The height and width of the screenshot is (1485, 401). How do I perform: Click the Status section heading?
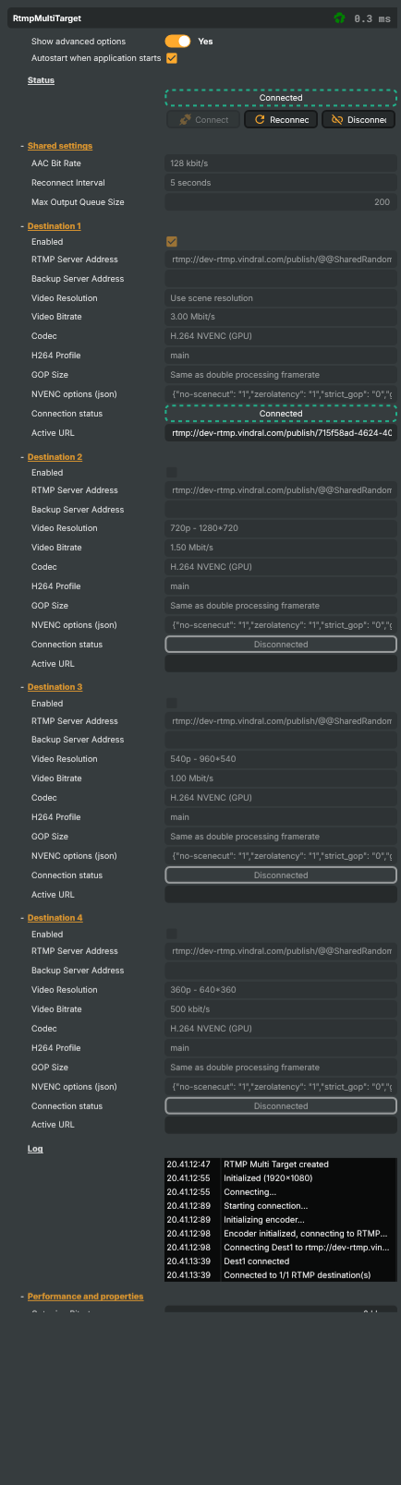click(x=41, y=80)
